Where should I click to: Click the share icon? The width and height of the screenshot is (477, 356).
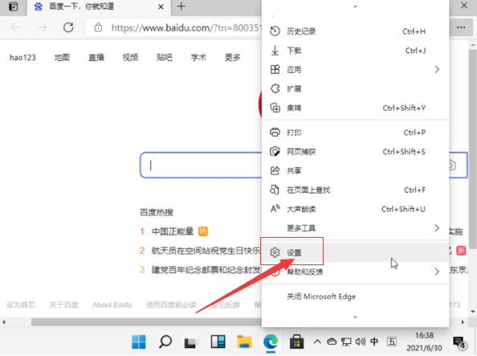pyautogui.click(x=275, y=170)
